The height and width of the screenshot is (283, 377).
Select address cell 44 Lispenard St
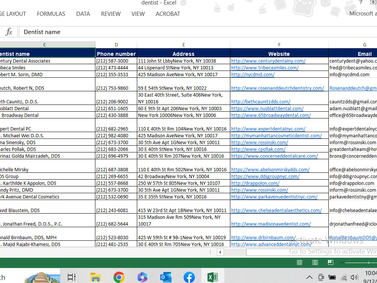(x=184, y=68)
